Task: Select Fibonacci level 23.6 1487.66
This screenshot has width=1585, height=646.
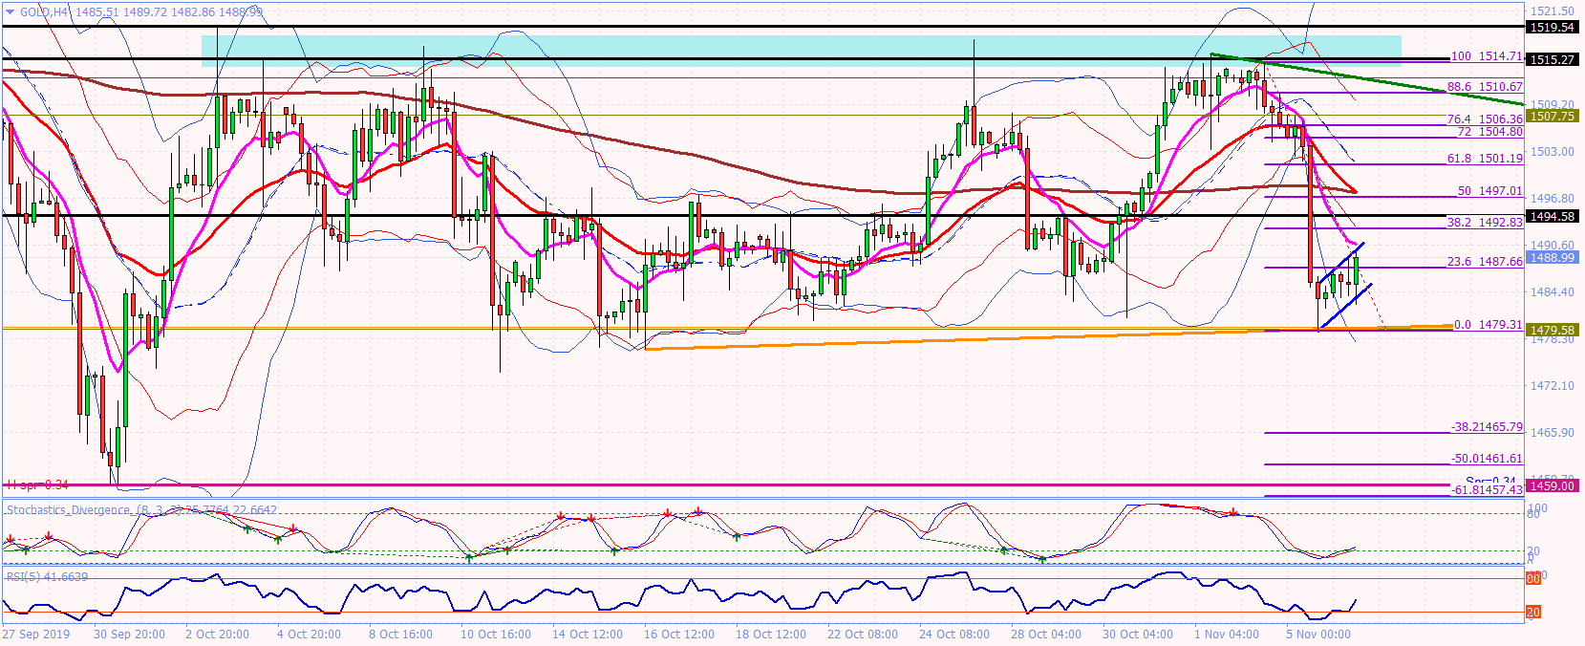Action: click(x=1485, y=262)
